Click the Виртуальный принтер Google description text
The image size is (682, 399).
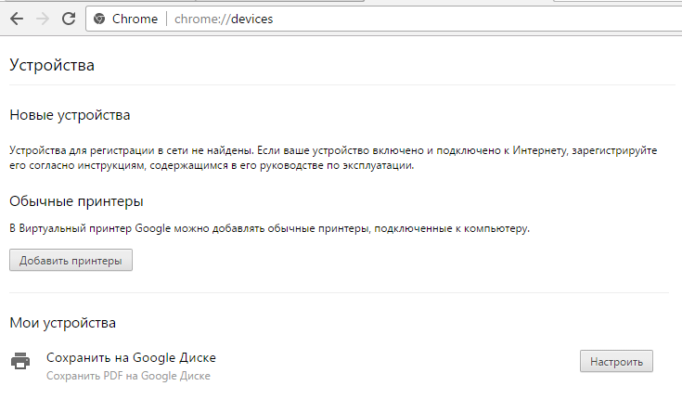tap(270, 228)
